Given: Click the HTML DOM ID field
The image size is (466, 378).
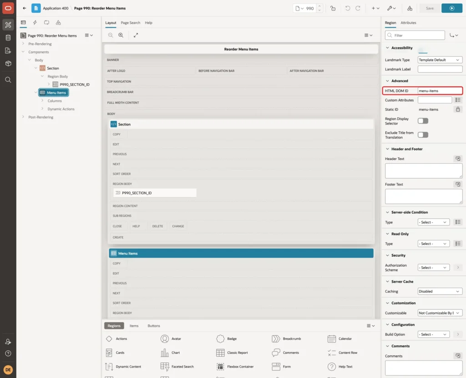Looking at the screenshot, I should (440, 91).
